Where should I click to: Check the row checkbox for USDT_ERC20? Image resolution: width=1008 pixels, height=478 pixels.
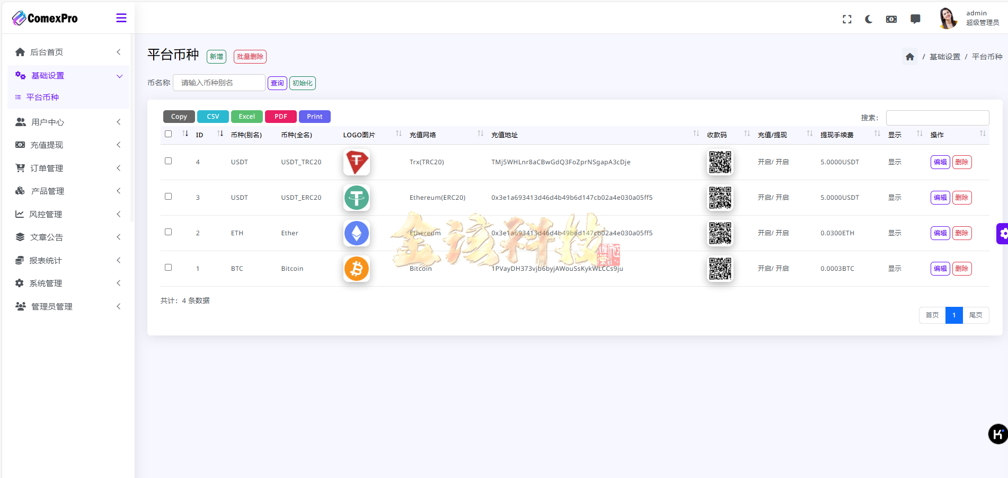click(168, 196)
